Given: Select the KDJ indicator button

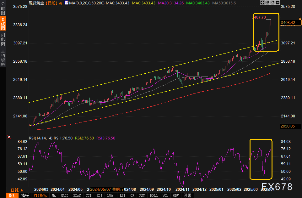Looking at the screenshot, I should pos(100,195).
